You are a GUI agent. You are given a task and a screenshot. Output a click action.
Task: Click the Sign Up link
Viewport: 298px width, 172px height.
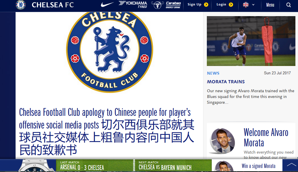point(194,5)
